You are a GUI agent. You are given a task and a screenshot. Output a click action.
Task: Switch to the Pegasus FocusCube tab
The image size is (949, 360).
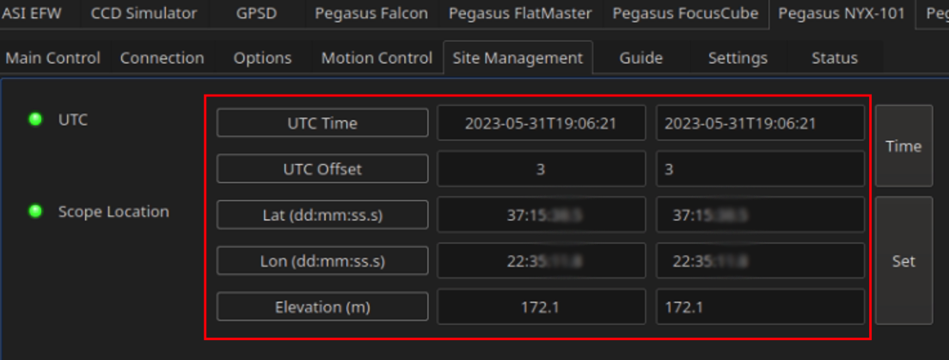click(x=685, y=13)
